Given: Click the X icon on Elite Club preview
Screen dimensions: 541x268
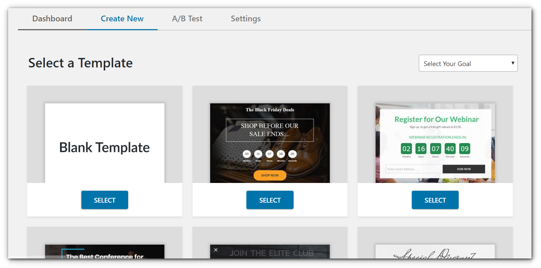Looking at the screenshot, I should coord(216,250).
